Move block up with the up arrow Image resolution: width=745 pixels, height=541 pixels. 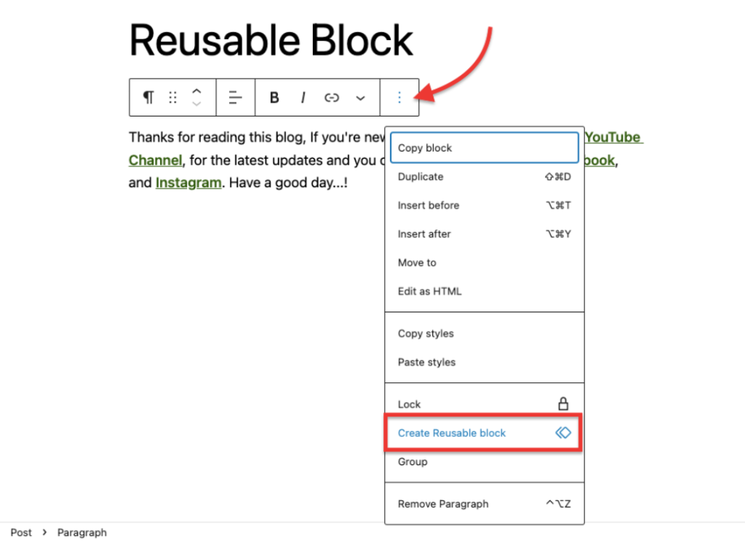point(196,91)
